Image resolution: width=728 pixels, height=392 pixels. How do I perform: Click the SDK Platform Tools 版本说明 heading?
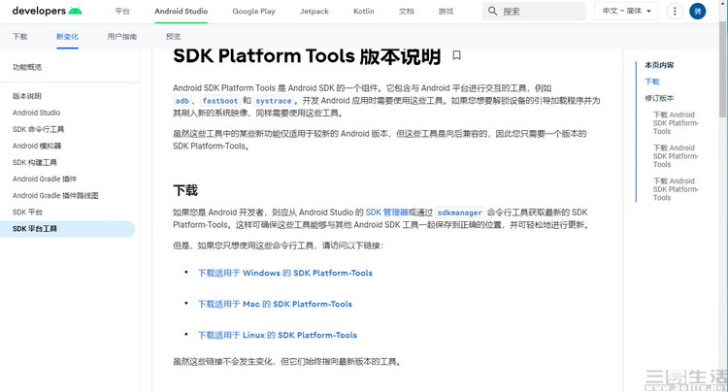(x=307, y=56)
